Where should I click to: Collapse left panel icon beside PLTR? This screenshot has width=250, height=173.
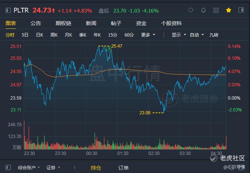pyautogui.click(x=8, y=10)
